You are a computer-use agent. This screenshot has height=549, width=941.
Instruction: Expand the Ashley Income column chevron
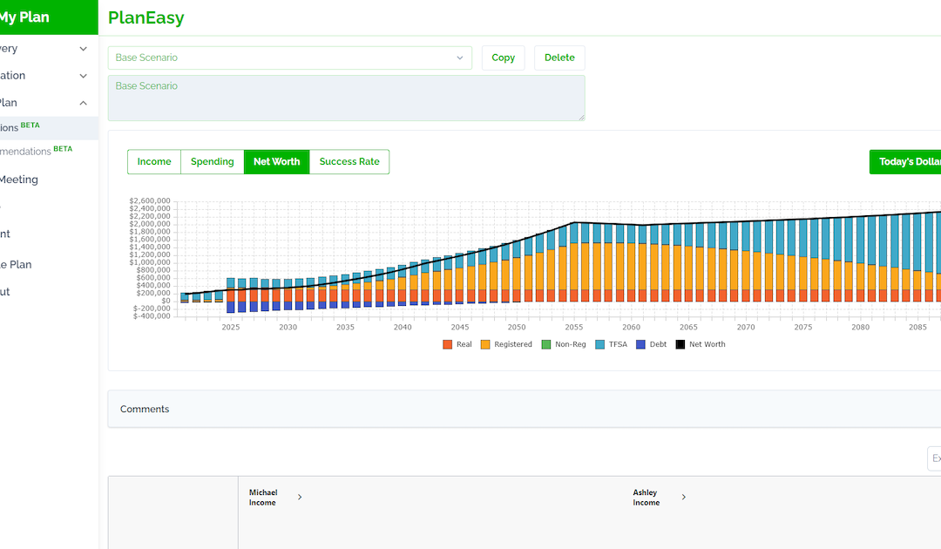tap(684, 497)
